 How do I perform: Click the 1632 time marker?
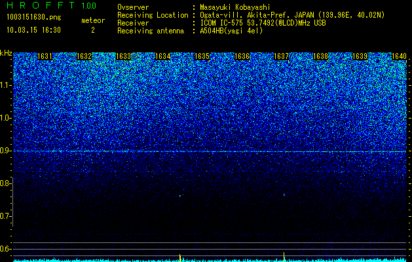[84, 56]
